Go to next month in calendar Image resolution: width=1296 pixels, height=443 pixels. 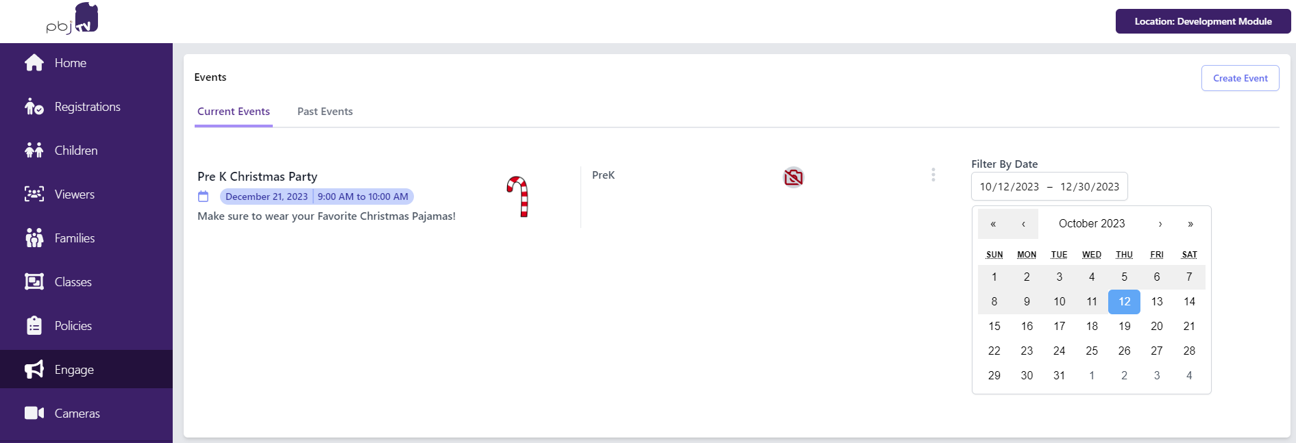[x=1160, y=224]
